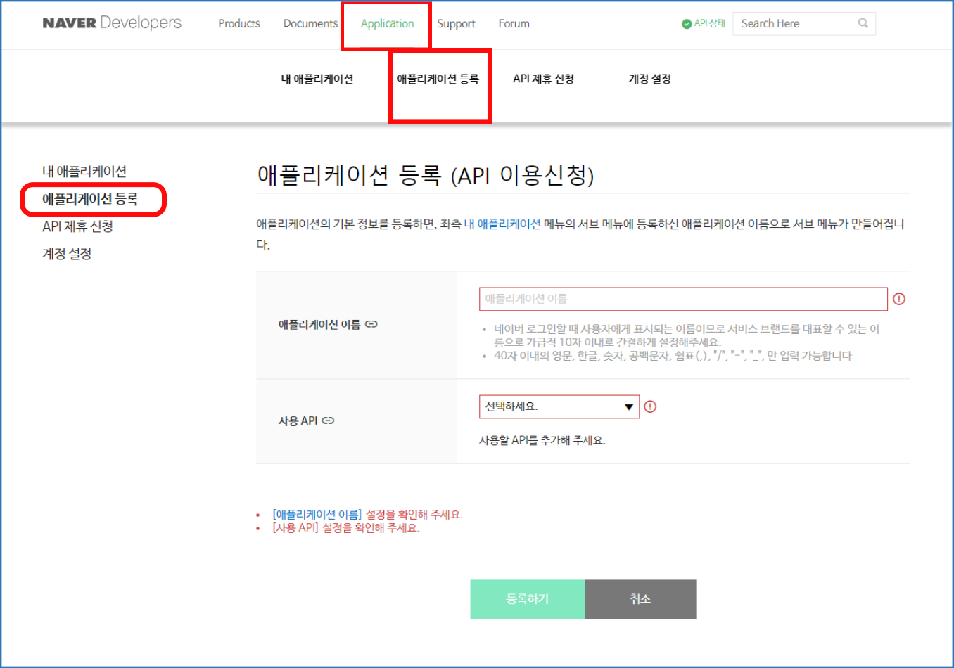Open 계정 설정 in the left sidebar
Image resolution: width=954 pixels, height=668 pixels.
pos(67,254)
